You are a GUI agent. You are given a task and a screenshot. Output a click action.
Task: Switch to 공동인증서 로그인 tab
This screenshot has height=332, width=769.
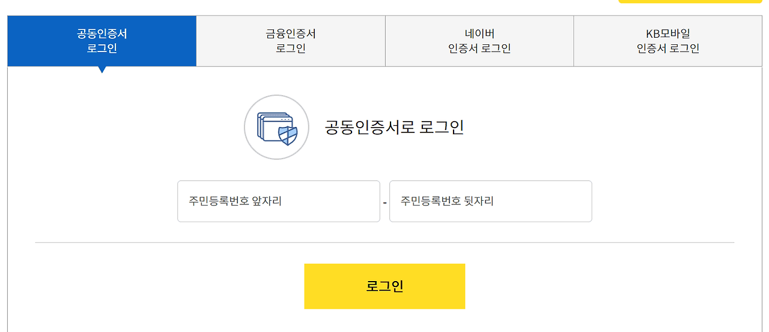click(x=102, y=41)
